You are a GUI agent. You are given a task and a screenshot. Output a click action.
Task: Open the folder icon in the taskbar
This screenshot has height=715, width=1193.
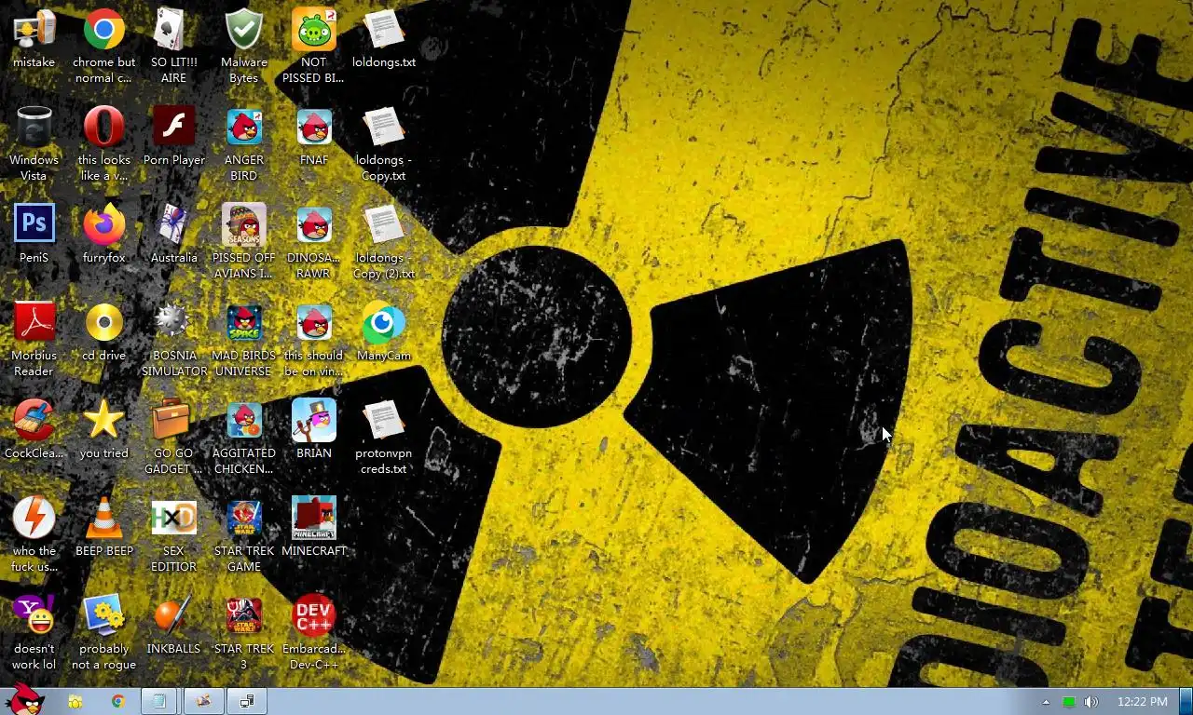pyautogui.click(x=75, y=701)
